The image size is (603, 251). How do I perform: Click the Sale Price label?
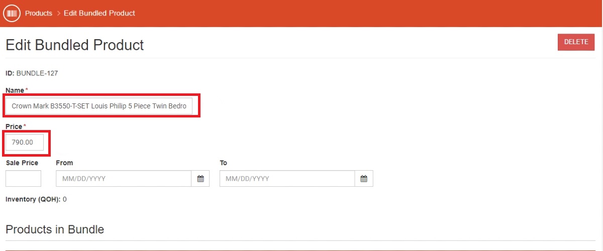click(22, 163)
